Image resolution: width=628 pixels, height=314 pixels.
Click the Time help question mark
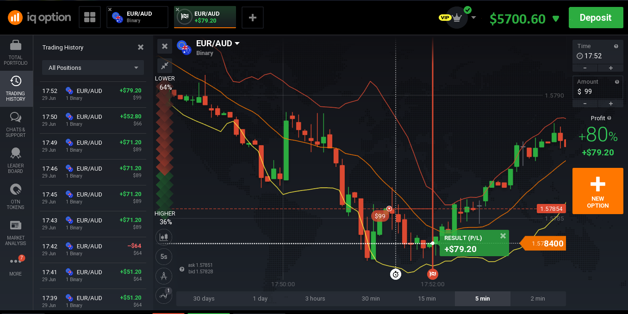(616, 46)
